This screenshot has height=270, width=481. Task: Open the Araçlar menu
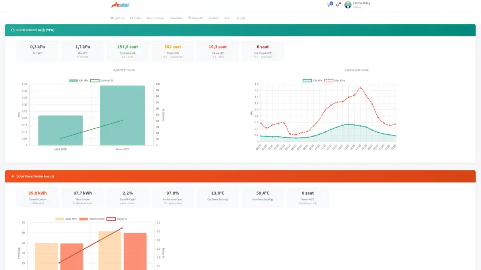tap(242, 18)
